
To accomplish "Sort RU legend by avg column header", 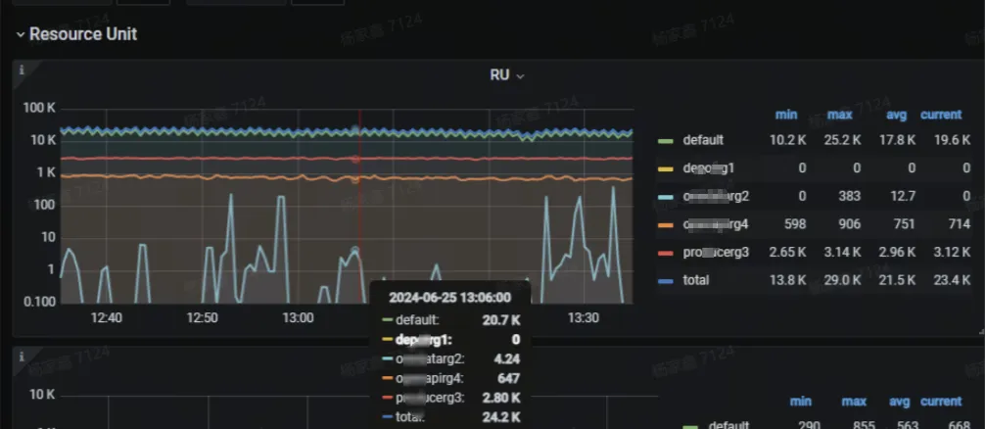I will [x=895, y=115].
